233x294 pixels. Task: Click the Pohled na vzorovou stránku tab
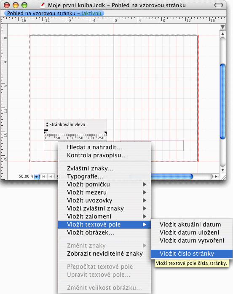tap(54, 13)
